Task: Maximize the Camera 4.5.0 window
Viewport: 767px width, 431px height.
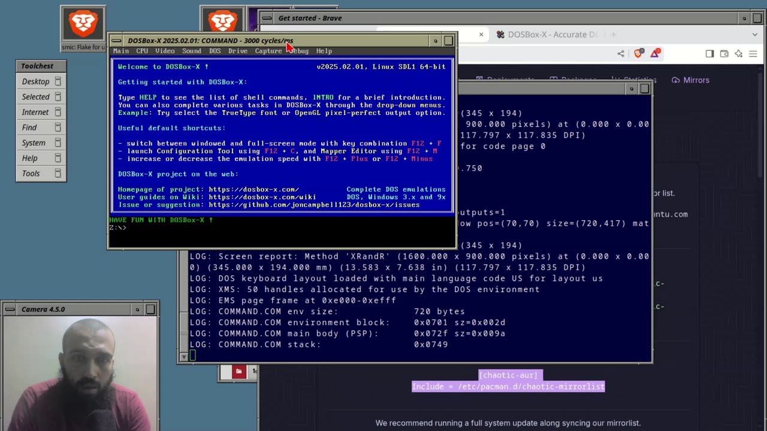Action: tap(150, 309)
